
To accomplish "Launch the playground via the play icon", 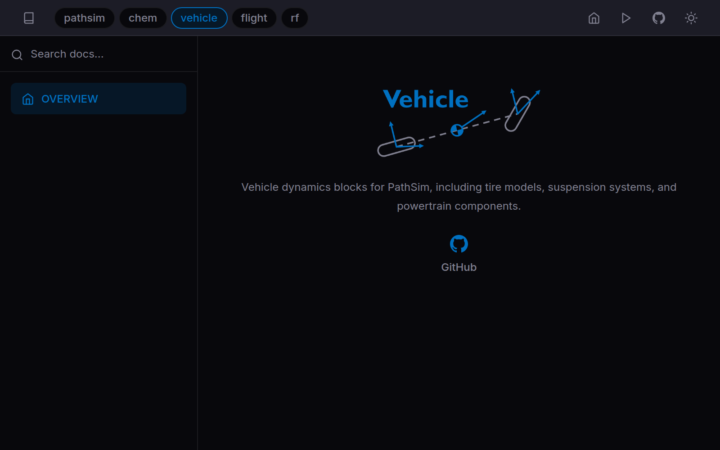I will [x=625, y=18].
